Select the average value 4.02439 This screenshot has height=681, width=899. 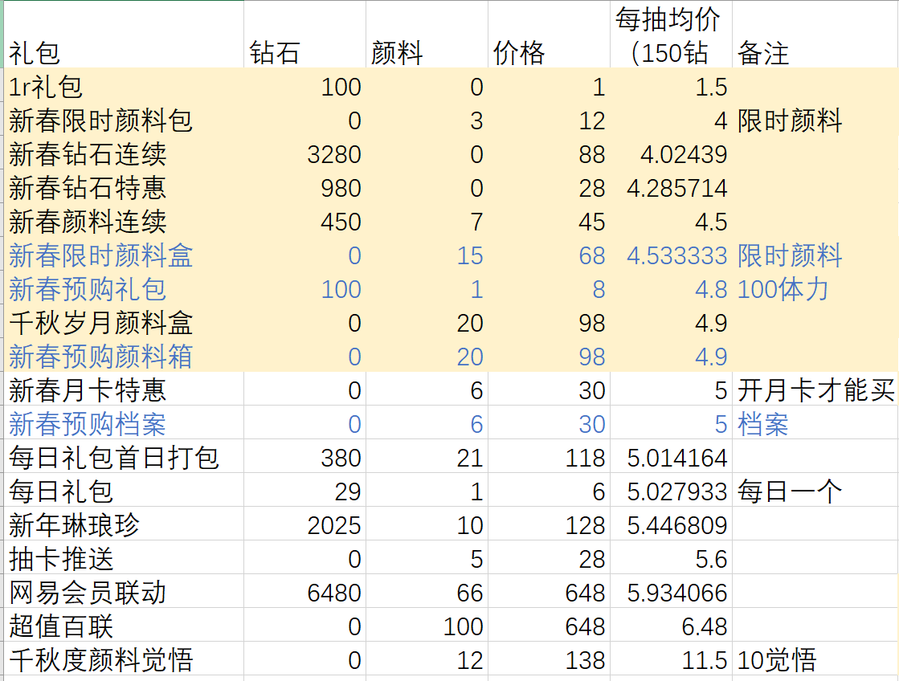(684, 155)
